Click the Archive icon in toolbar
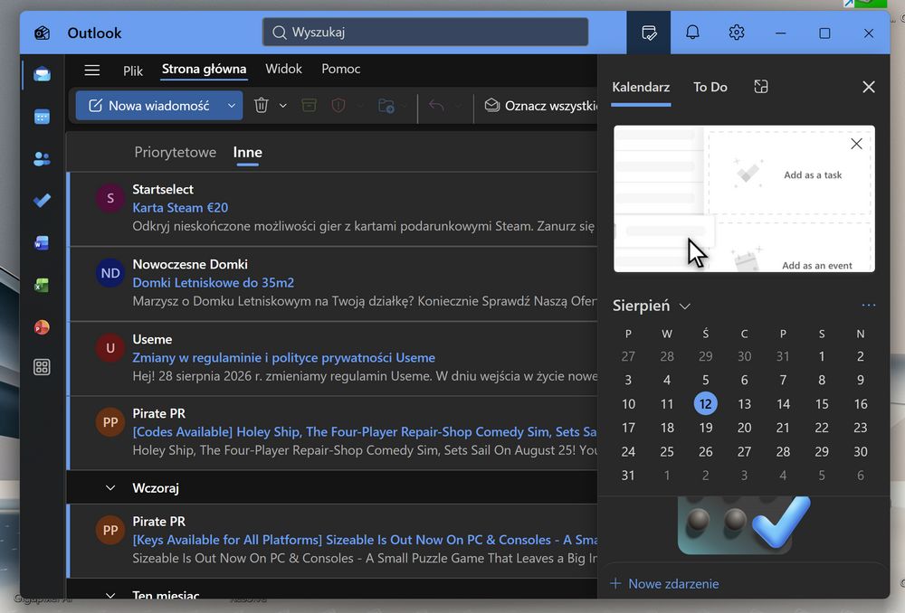905x613 pixels. (x=309, y=106)
